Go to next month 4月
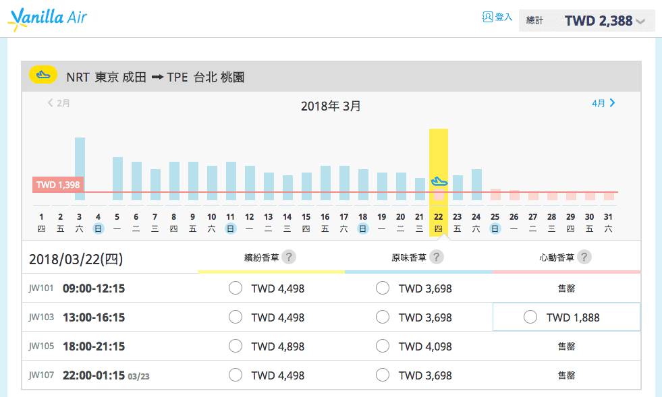 coord(604,103)
